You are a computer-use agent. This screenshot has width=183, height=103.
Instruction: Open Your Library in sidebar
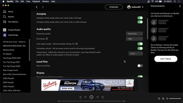(x=11, y=22)
